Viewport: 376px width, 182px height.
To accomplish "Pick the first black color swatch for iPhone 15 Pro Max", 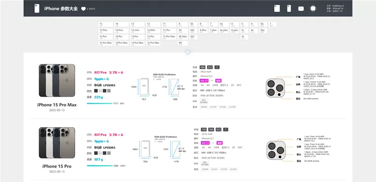I will pyautogui.click(x=96, y=91).
